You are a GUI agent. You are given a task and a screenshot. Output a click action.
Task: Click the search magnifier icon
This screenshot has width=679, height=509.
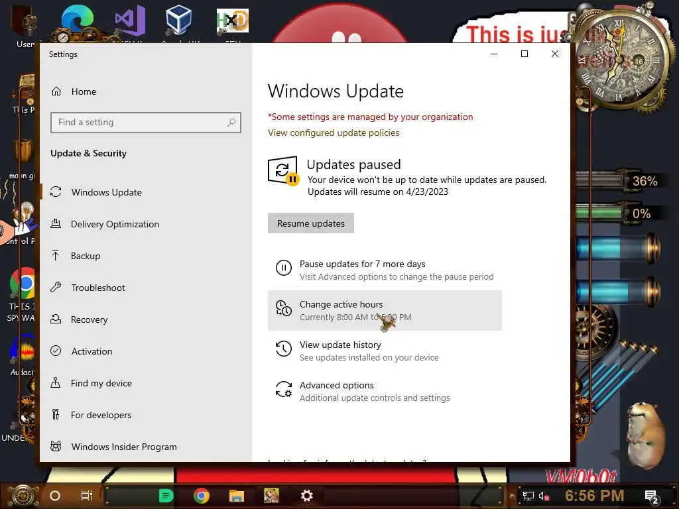pyautogui.click(x=231, y=123)
